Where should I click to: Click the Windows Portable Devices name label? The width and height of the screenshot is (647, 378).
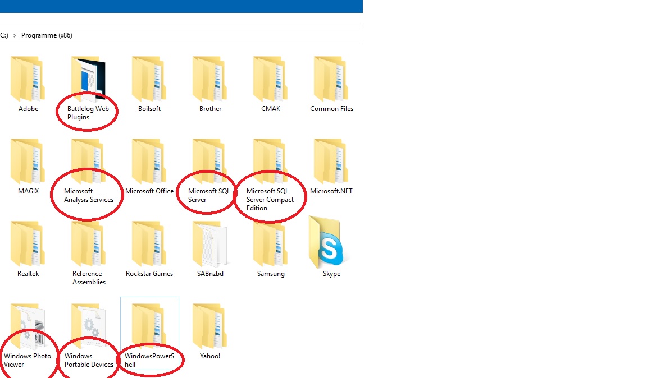89,360
